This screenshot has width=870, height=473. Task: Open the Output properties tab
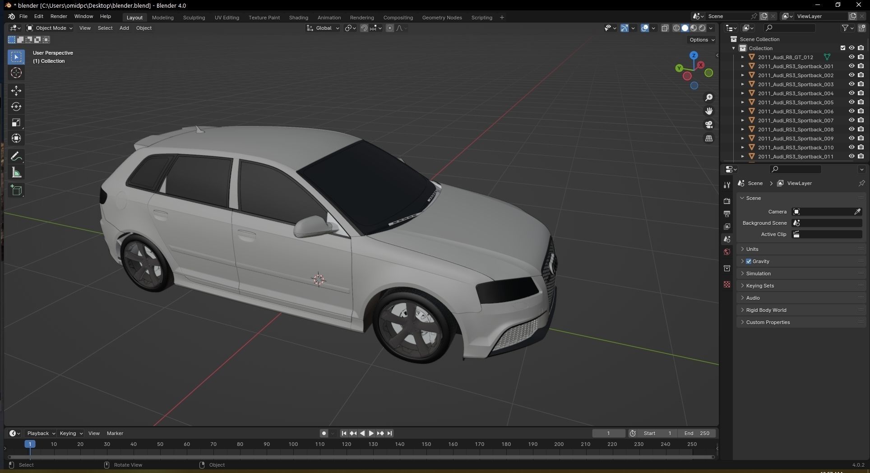click(727, 214)
